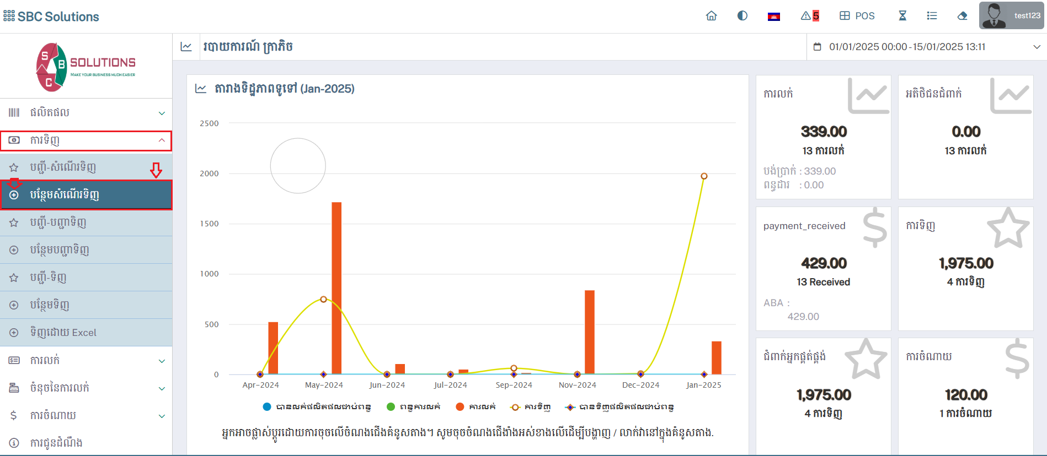The width and height of the screenshot is (1047, 456).
Task: Click the blue legend color circle
Action: [x=267, y=407]
